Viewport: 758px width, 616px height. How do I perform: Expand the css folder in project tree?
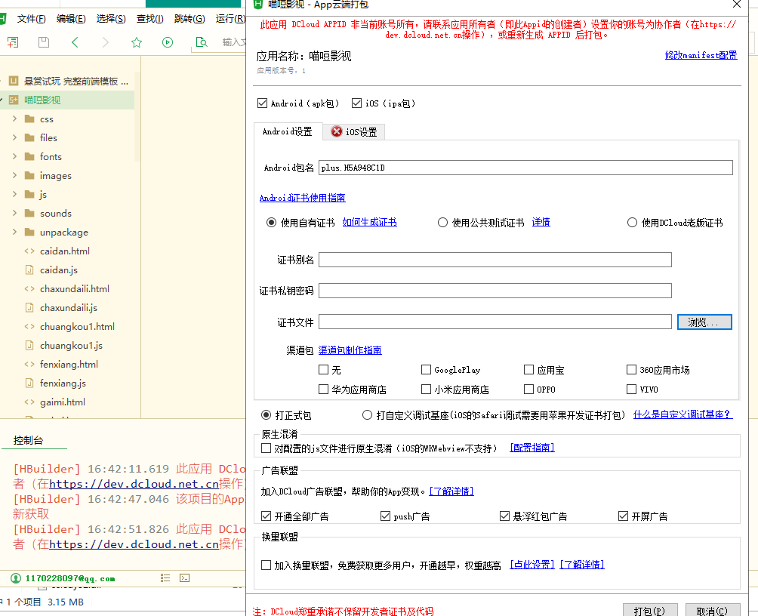[14, 119]
